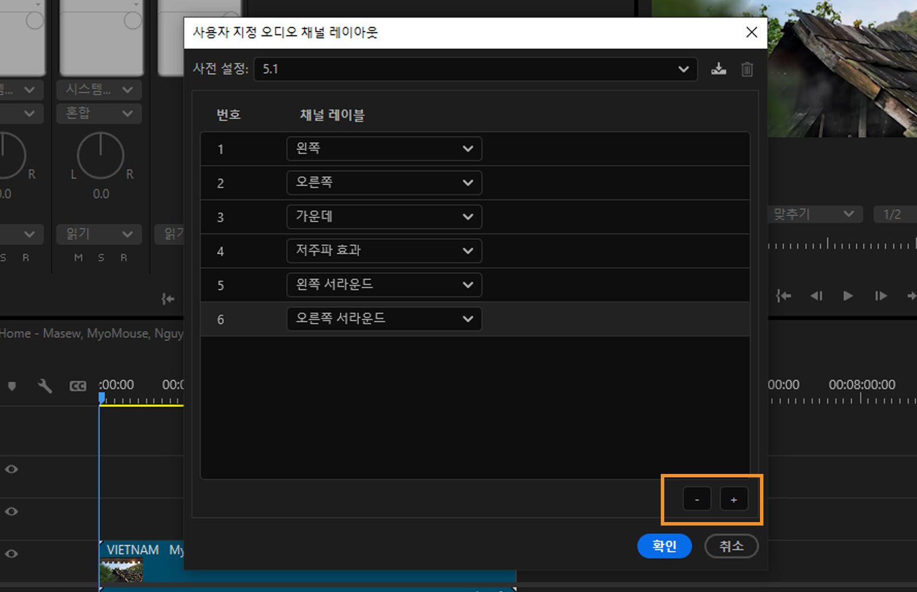Step back one frame in the monitor
The image size is (917, 592).
coord(817,296)
